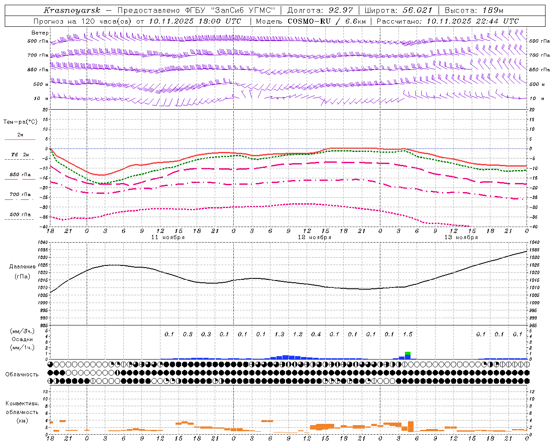
Task: Click the Долгота: 92.97 header value
Action: (x=320, y=10)
